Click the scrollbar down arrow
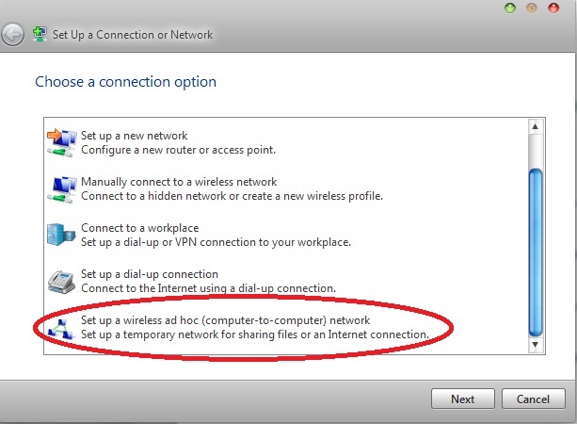Viewport: 577px width, 424px height. 536,345
